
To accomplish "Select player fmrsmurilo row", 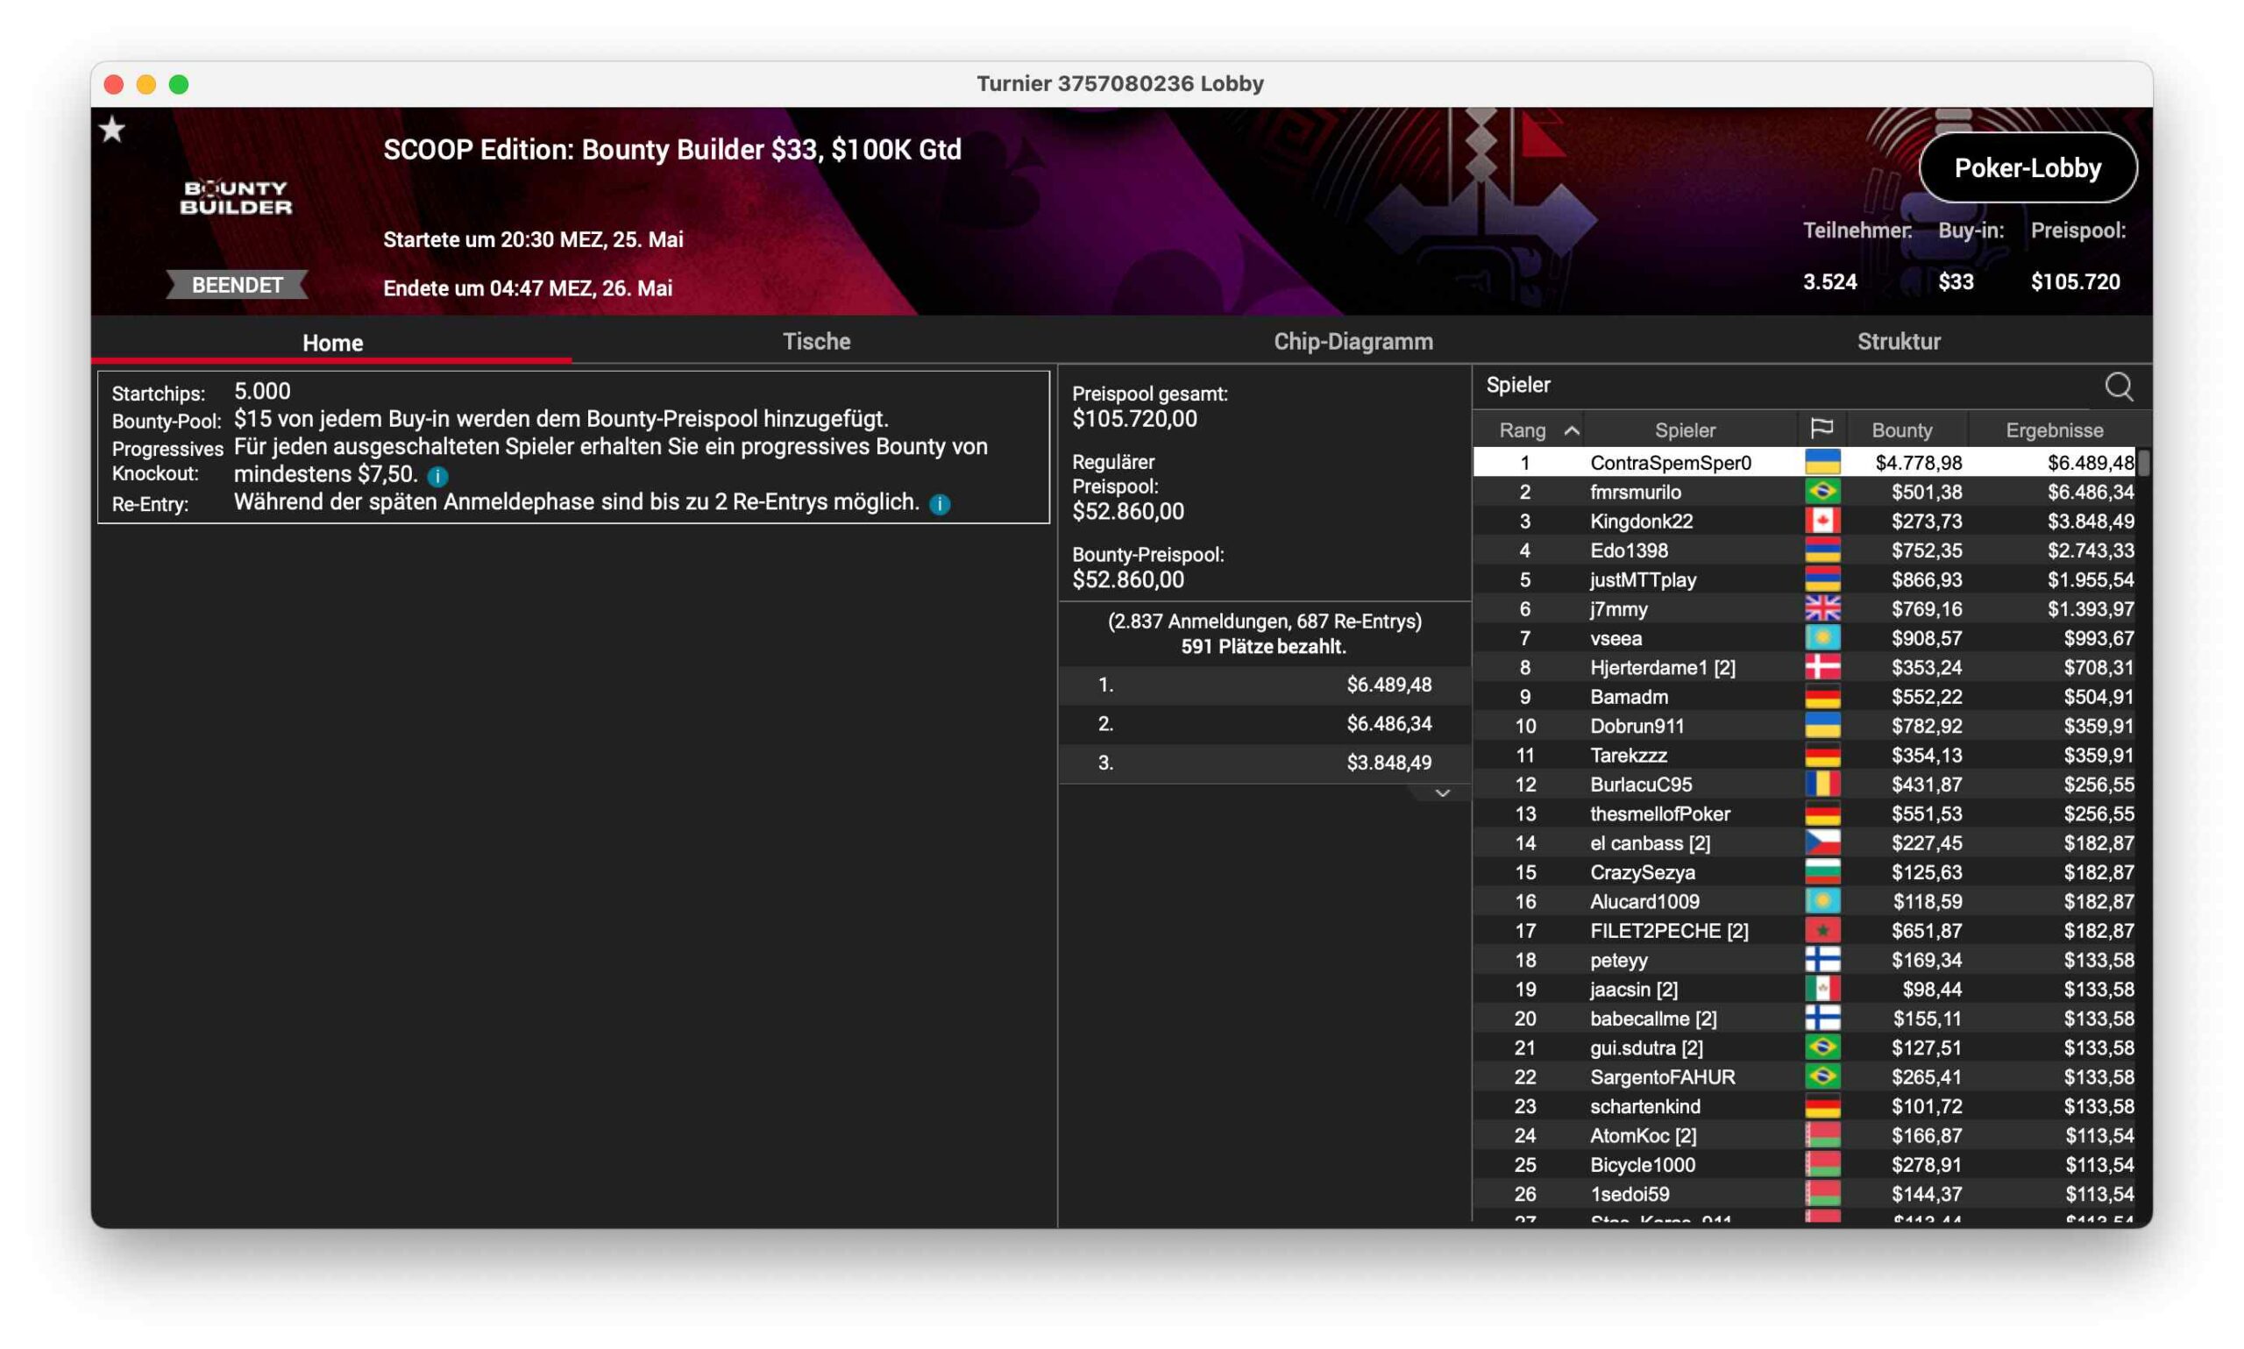I will click(x=1634, y=492).
